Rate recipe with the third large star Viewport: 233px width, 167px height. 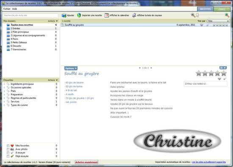tap(211, 73)
